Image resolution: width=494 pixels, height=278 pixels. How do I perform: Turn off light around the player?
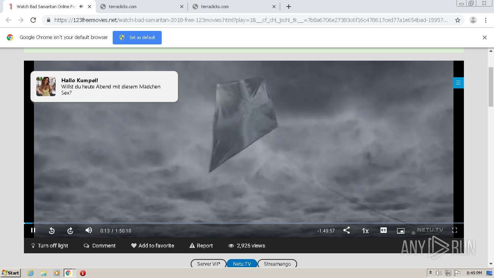pyautogui.click(x=50, y=246)
